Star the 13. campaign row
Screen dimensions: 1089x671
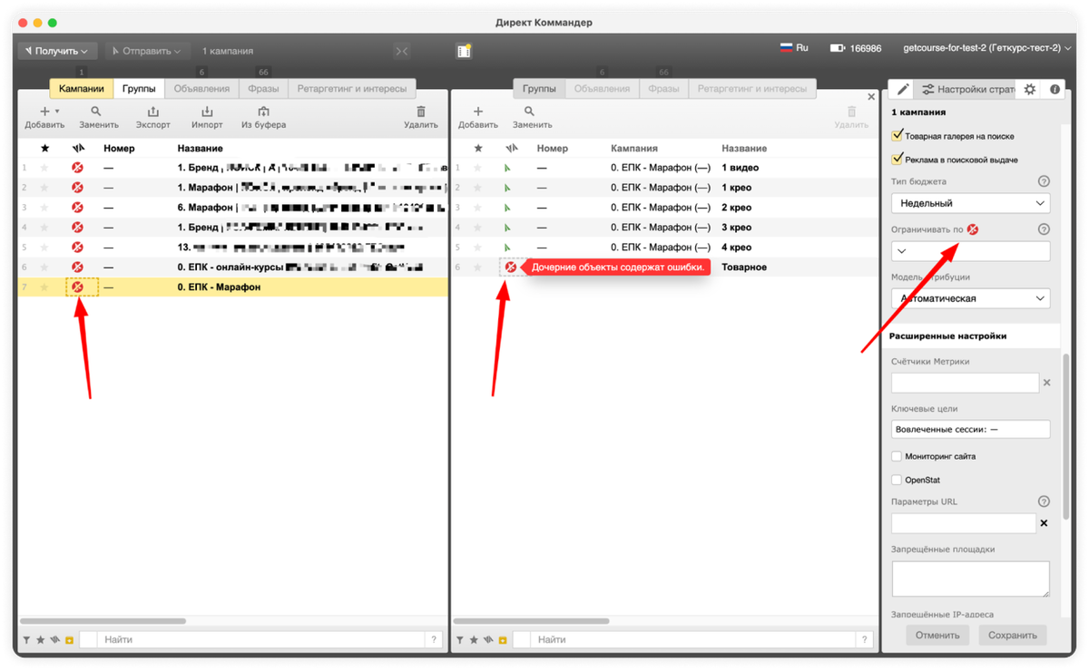tap(44, 247)
